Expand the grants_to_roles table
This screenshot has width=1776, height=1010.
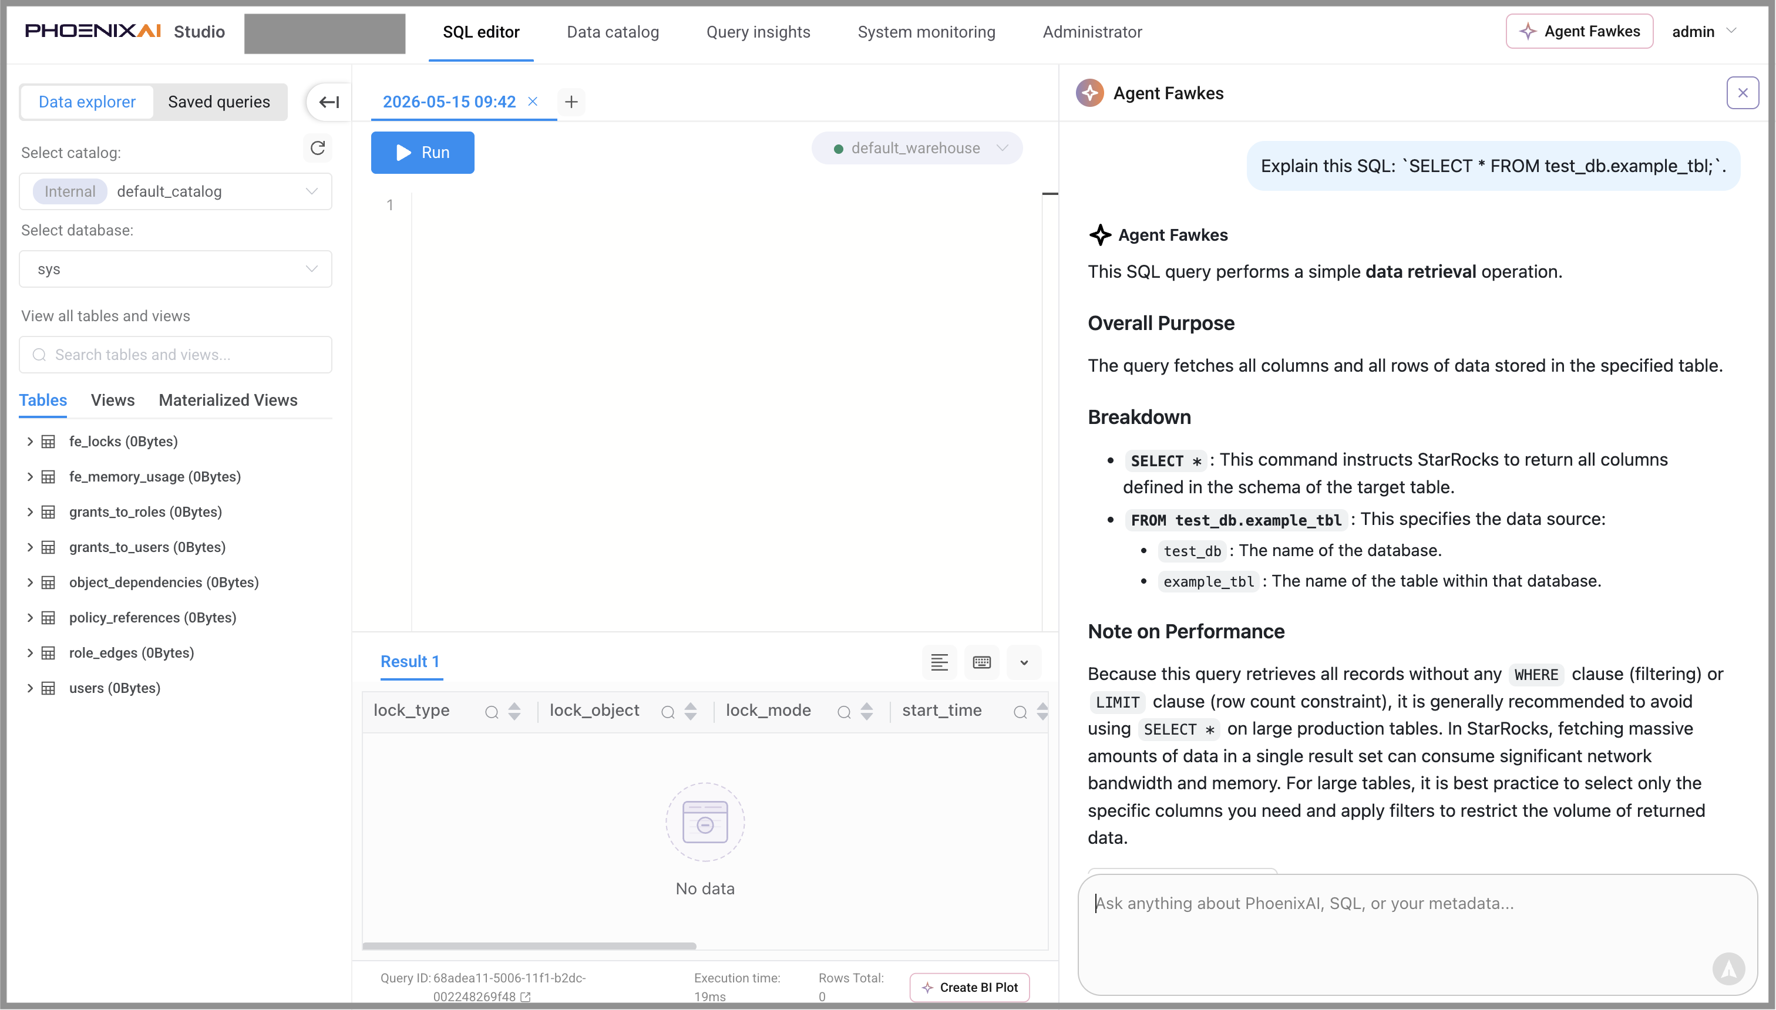30,513
